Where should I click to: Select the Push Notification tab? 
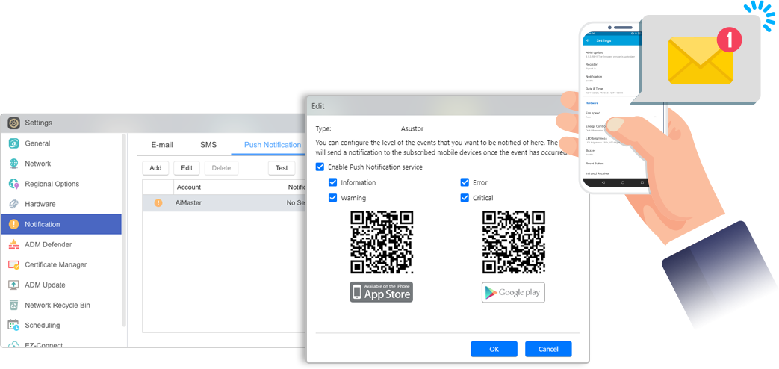[273, 145]
